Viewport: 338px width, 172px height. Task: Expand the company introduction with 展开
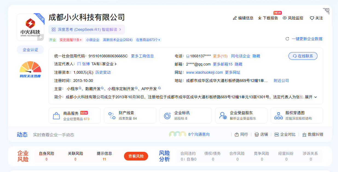tap(311, 97)
